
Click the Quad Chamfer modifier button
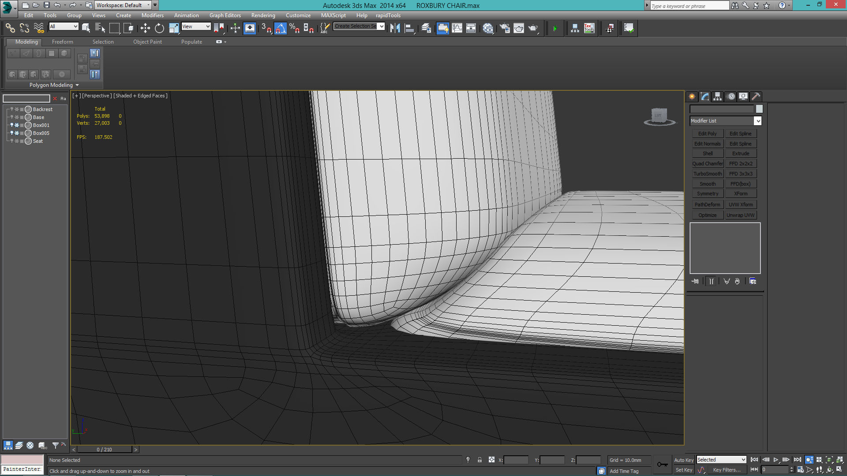coord(707,164)
